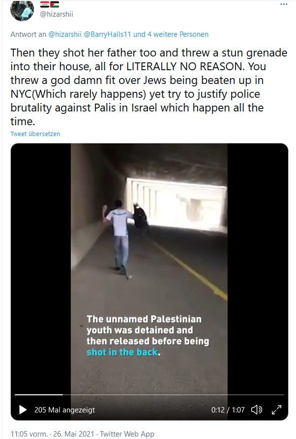Image resolution: width=296 pixels, height=439 pixels.
Task: Seek using the video progress bar
Action: point(149,394)
